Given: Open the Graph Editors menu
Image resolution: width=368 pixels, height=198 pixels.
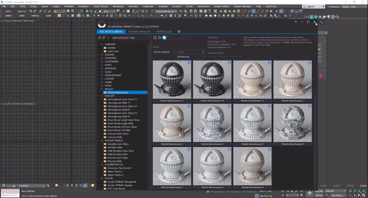Looking at the screenshot, I should [x=101, y=6].
